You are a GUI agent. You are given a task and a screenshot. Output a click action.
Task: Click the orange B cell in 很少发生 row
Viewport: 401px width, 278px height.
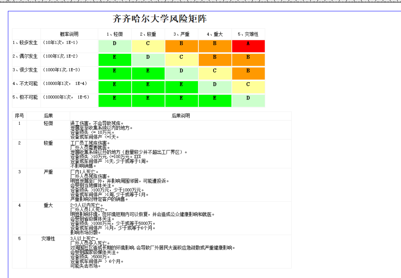tap(248, 73)
